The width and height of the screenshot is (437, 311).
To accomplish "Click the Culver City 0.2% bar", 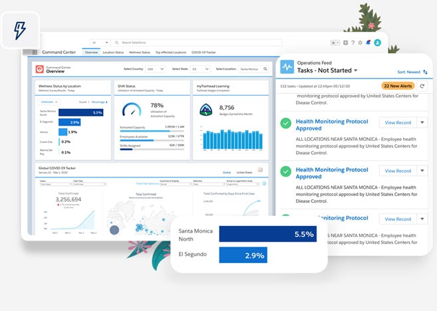I will coord(59,142).
